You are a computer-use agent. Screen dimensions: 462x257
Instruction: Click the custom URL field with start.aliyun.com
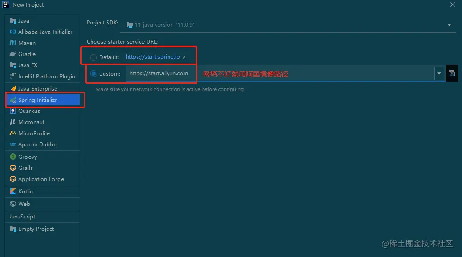280,73
